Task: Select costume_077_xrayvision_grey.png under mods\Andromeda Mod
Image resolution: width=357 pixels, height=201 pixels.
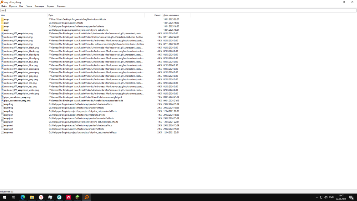Action: [21, 80]
